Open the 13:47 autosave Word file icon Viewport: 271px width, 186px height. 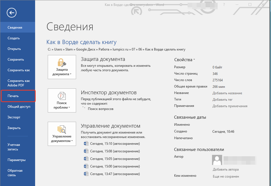86,174
